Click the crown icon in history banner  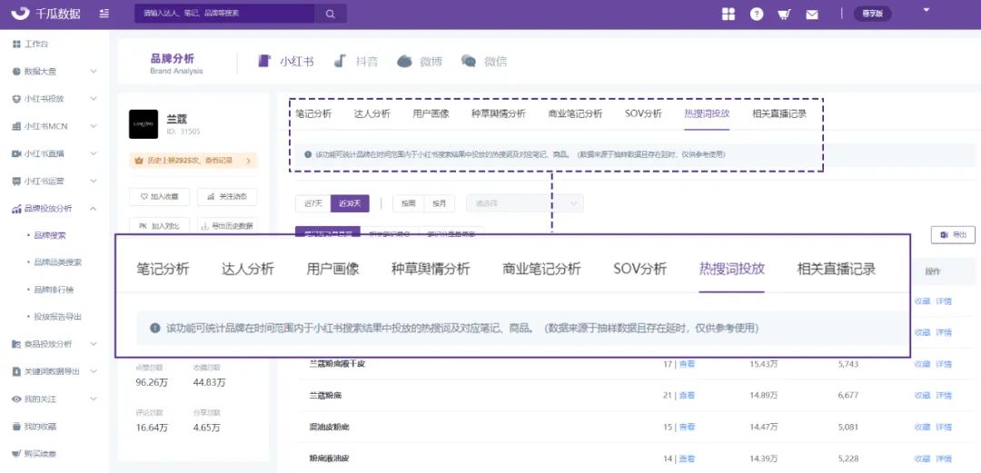(139, 161)
